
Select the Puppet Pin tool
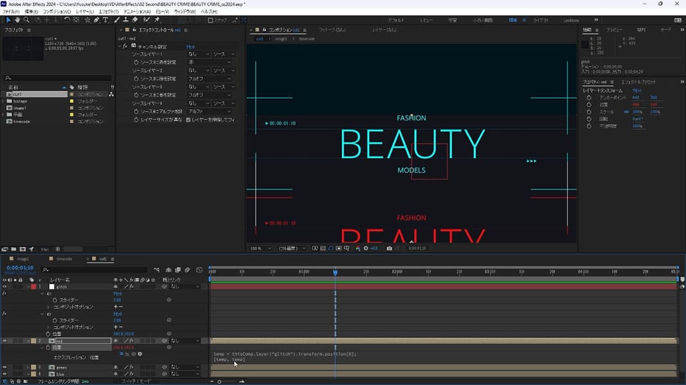157,20
